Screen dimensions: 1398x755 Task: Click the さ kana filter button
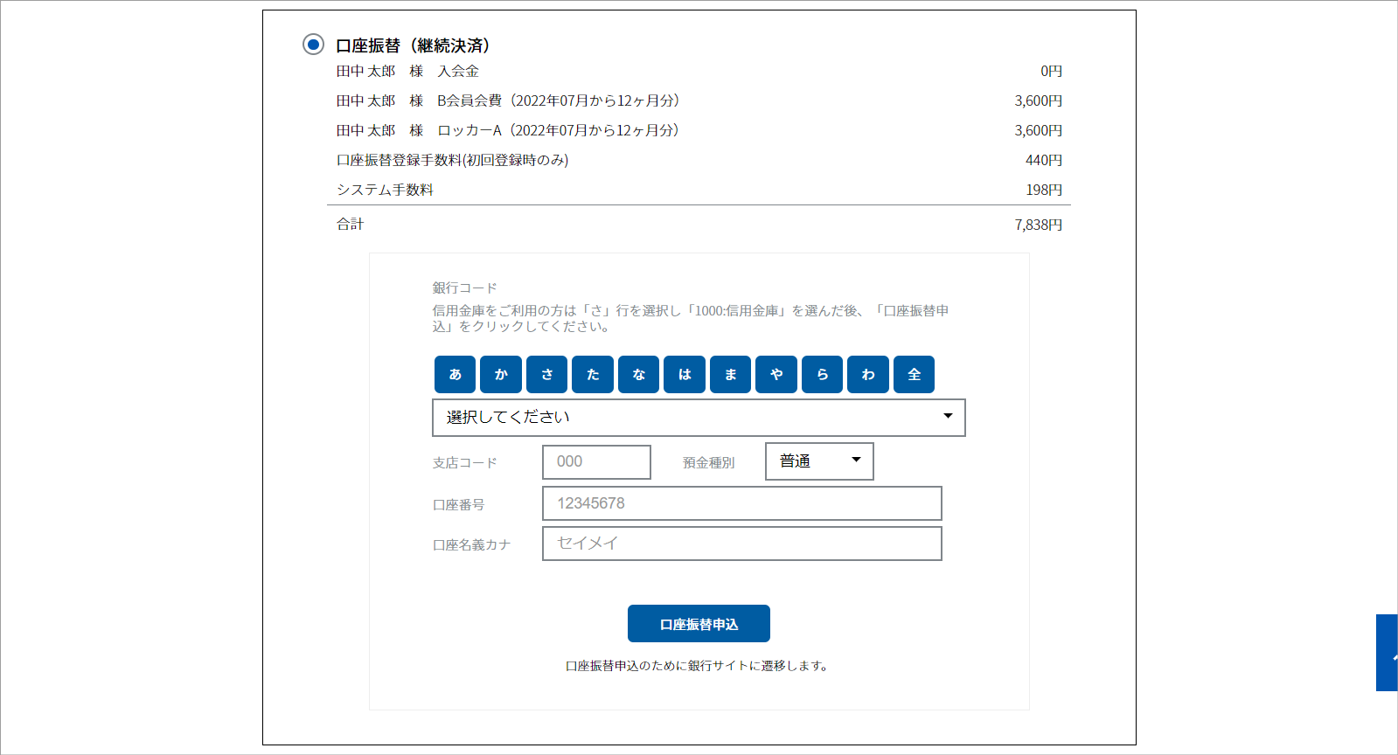(546, 374)
